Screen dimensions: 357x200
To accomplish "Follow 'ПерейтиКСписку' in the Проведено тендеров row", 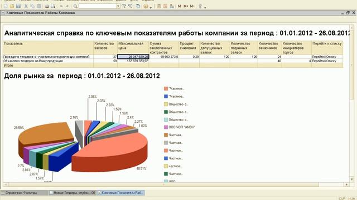I will pos(324,57).
